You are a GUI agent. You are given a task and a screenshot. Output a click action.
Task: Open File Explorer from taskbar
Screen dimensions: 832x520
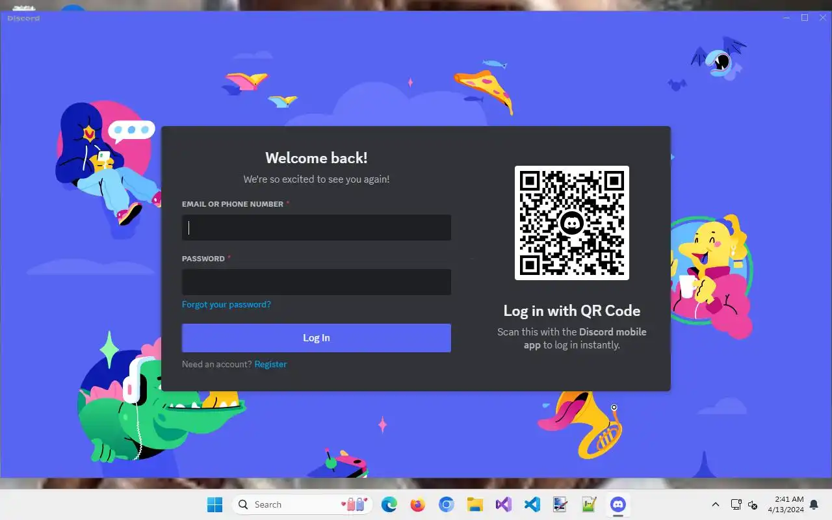point(474,504)
